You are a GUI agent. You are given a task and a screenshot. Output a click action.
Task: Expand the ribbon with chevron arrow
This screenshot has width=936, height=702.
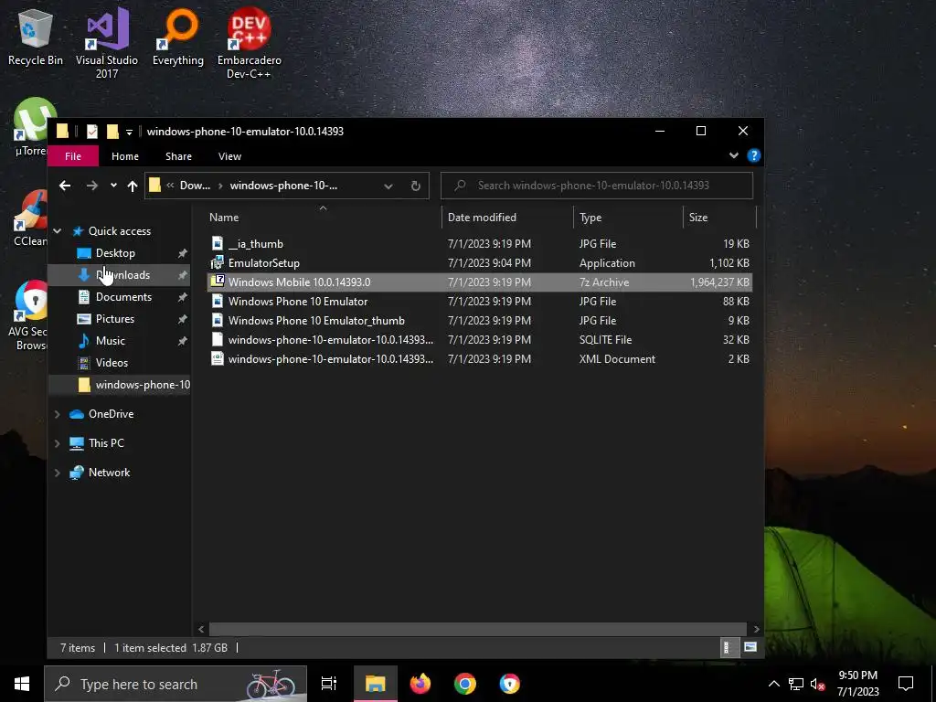[x=734, y=155]
